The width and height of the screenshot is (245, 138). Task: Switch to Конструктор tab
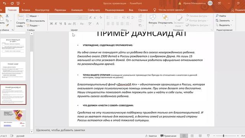[42, 10]
